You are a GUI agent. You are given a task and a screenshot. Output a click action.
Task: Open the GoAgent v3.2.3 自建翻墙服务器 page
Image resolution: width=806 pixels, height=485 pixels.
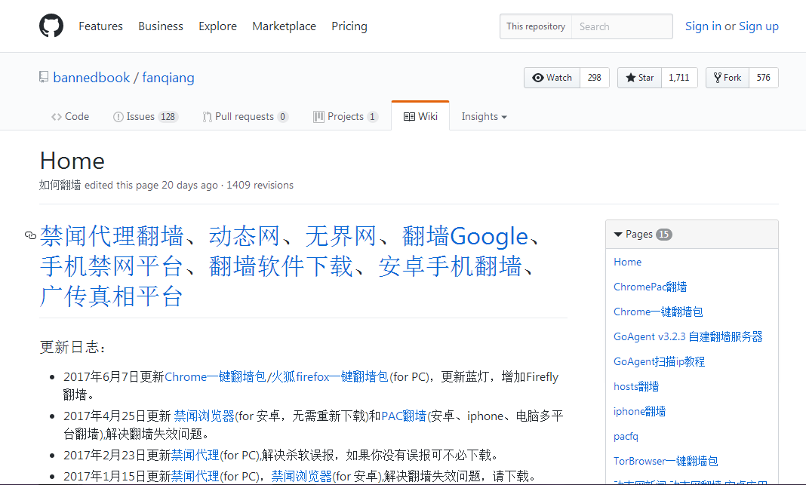[688, 336]
